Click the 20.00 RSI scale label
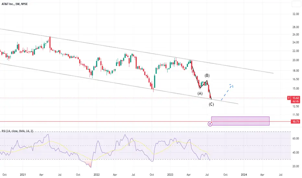The width and height of the screenshot is (302, 178). pyautogui.click(x=296, y=166)
